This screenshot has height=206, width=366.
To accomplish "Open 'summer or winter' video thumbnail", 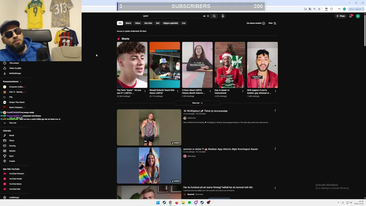I will (x=149, y=165).
